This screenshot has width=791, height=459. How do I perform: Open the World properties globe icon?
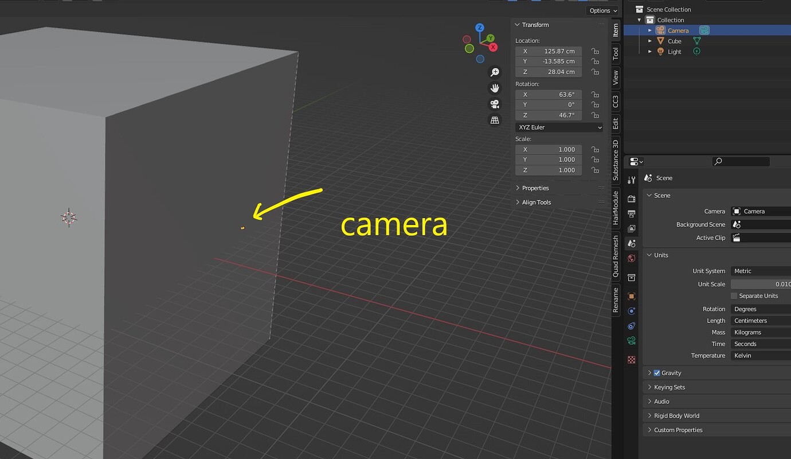pos(631,258)
